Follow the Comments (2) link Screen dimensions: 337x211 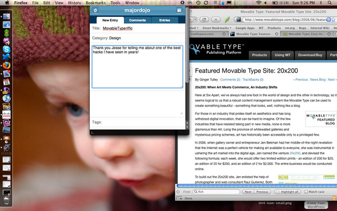click(230, 80)
